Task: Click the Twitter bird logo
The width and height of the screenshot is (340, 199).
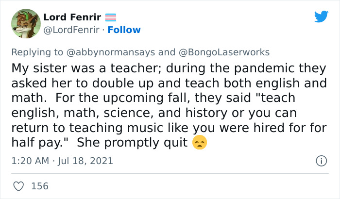Action: [x=321, y=17]
